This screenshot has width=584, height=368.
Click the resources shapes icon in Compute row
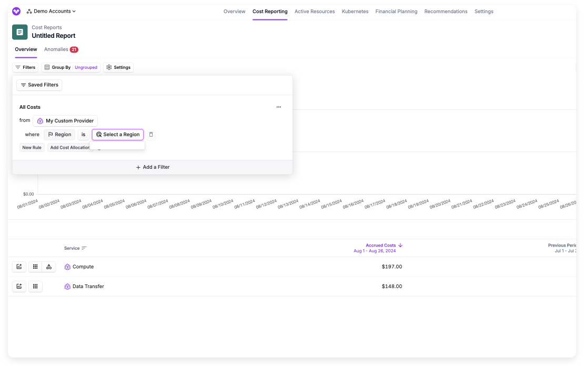49,267
